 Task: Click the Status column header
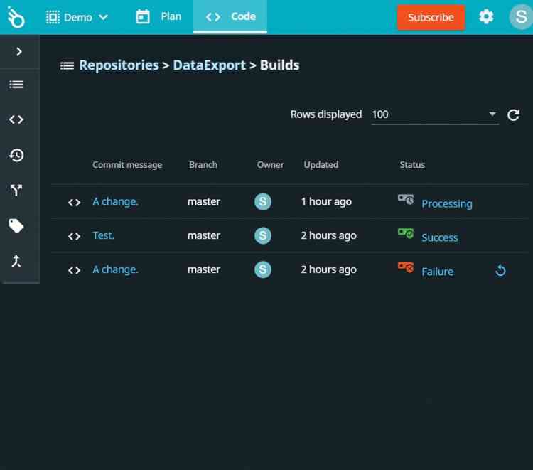412,164
